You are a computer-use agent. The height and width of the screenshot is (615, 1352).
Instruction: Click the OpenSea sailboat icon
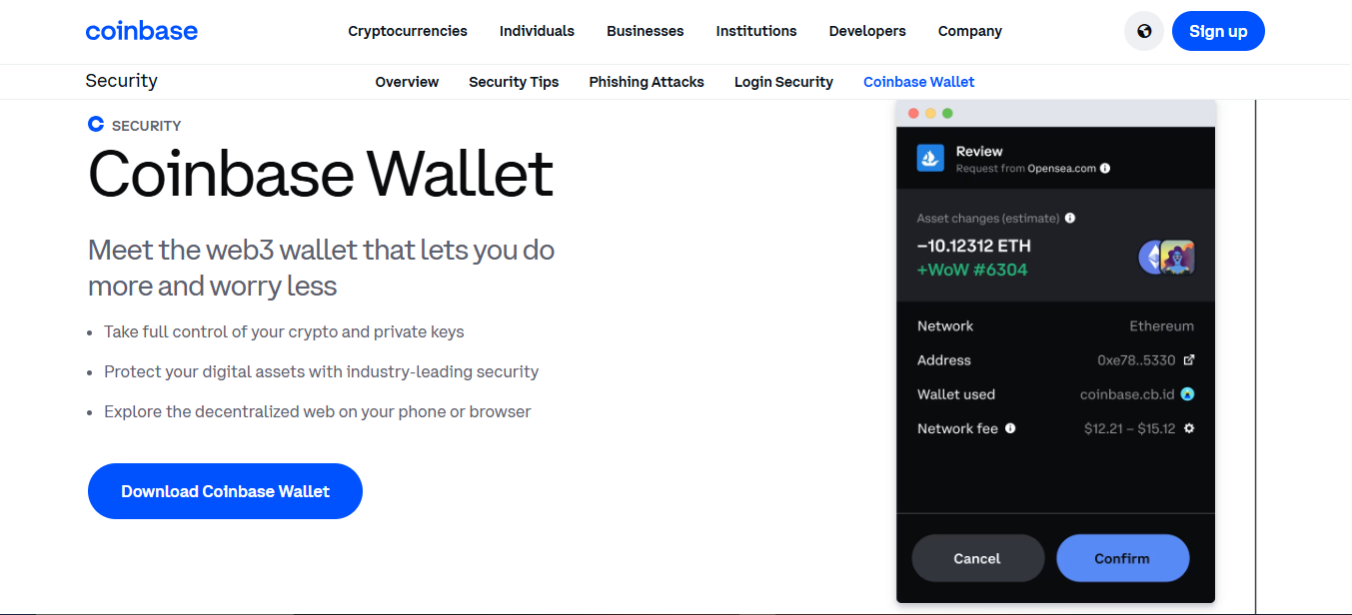tap(931, 158)
